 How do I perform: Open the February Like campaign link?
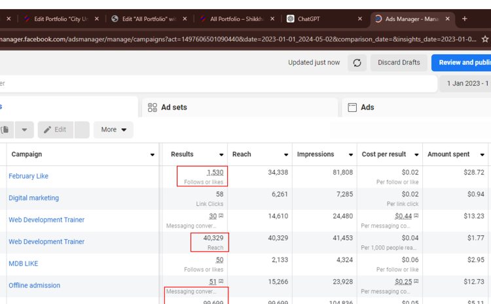pyautogui.click(x=28, y=176)
